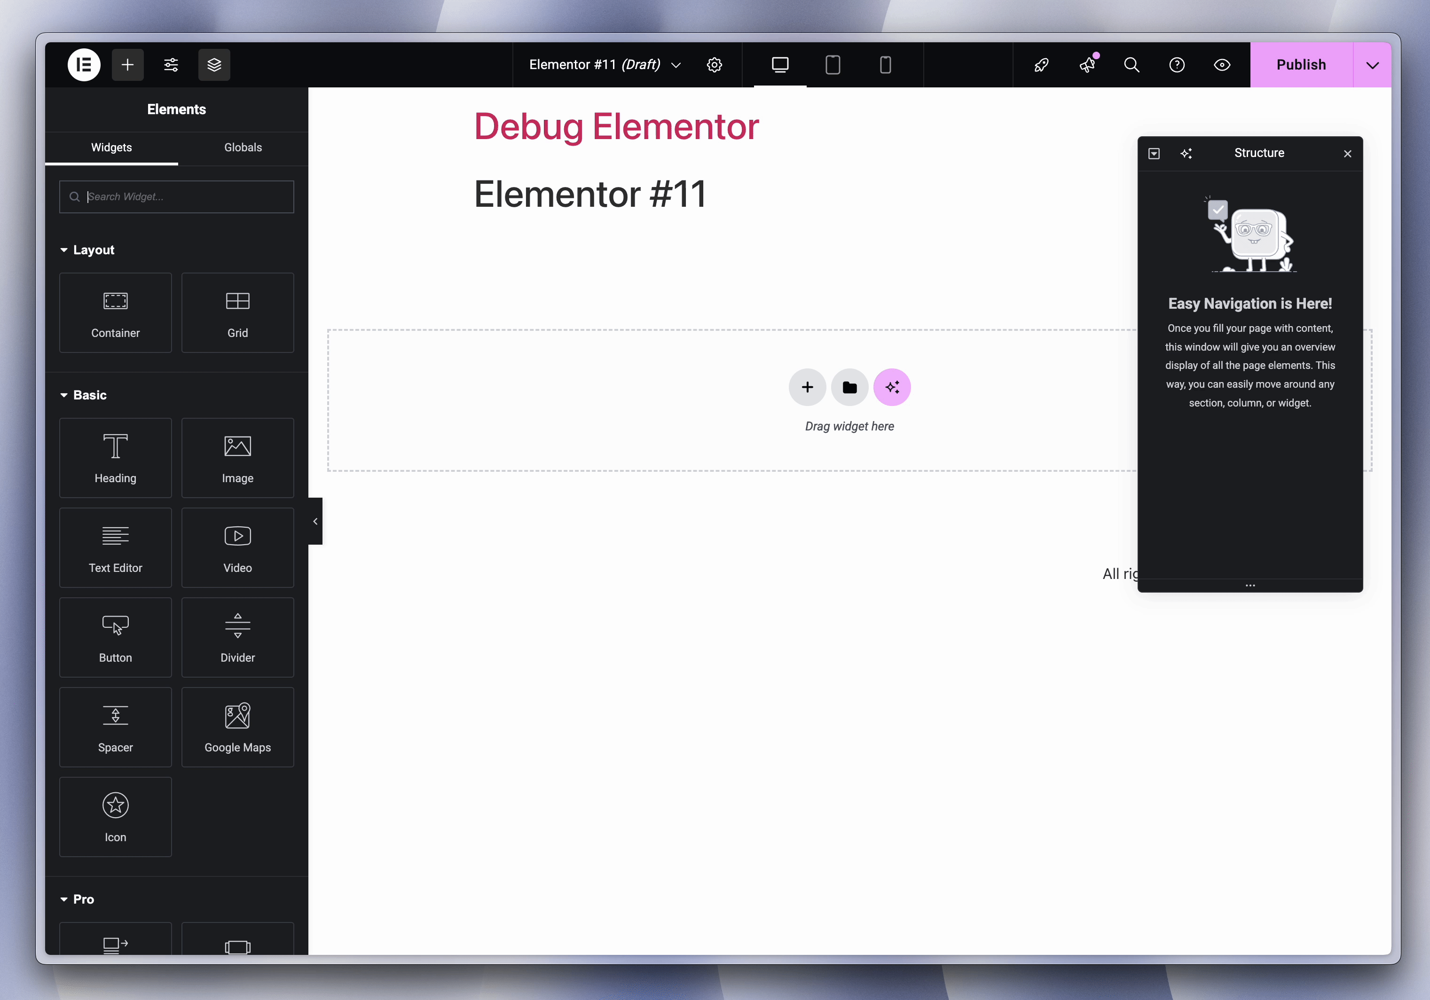Click the Publish button
This screenshot has width=1430, height=1000.
point(1301,65)
